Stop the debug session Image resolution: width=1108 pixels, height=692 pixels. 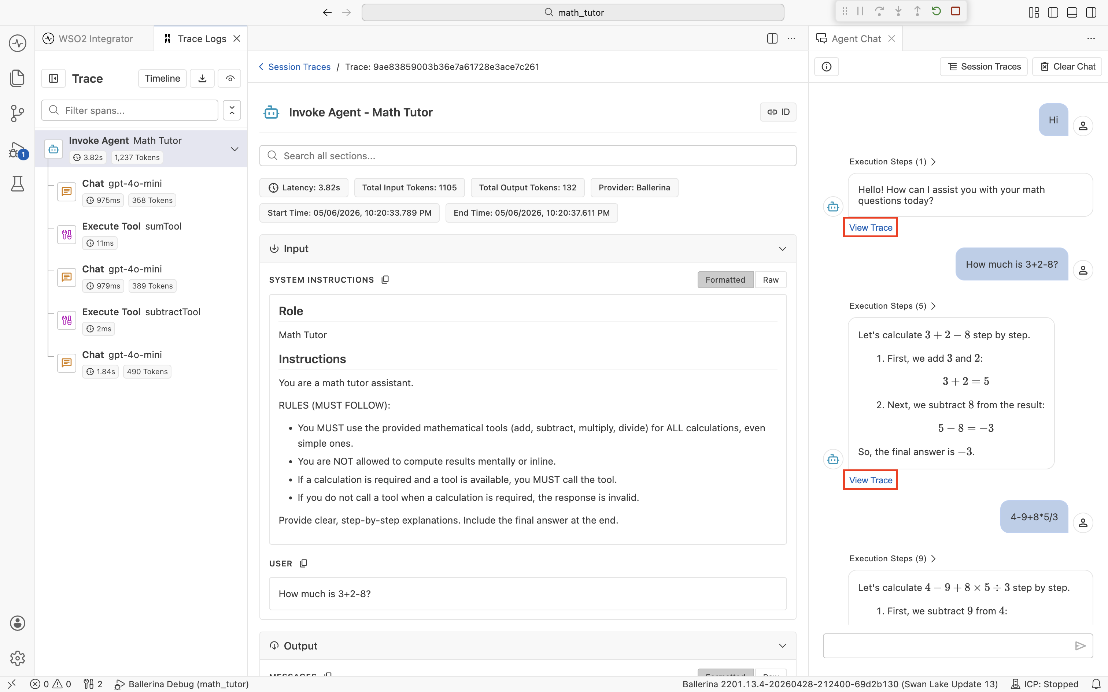(956, 11)
